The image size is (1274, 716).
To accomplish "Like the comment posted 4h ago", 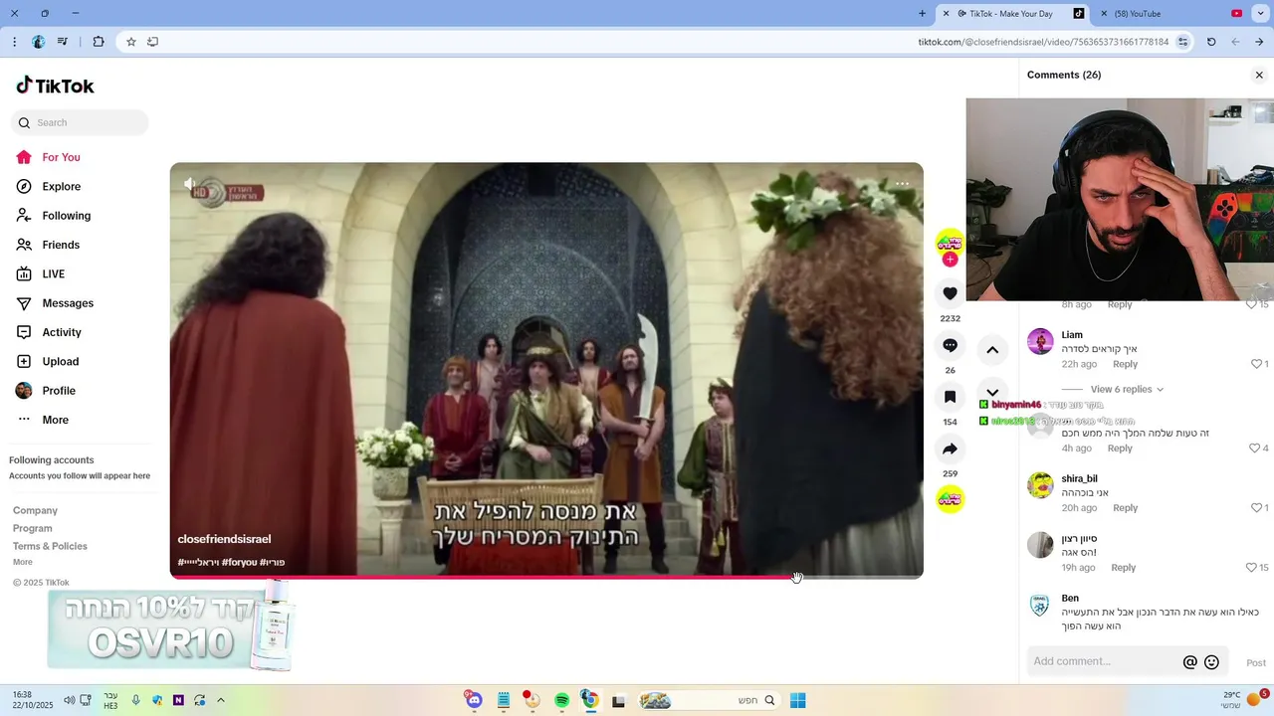I will 1254,448.
